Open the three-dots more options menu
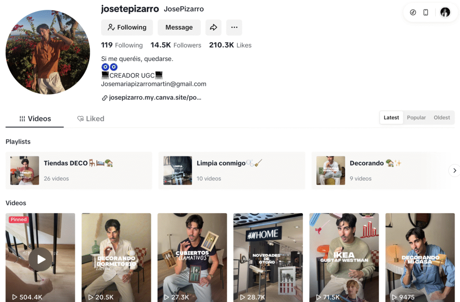Image resolution: width=460 pixels, height=302 pixels. [234, 27]
